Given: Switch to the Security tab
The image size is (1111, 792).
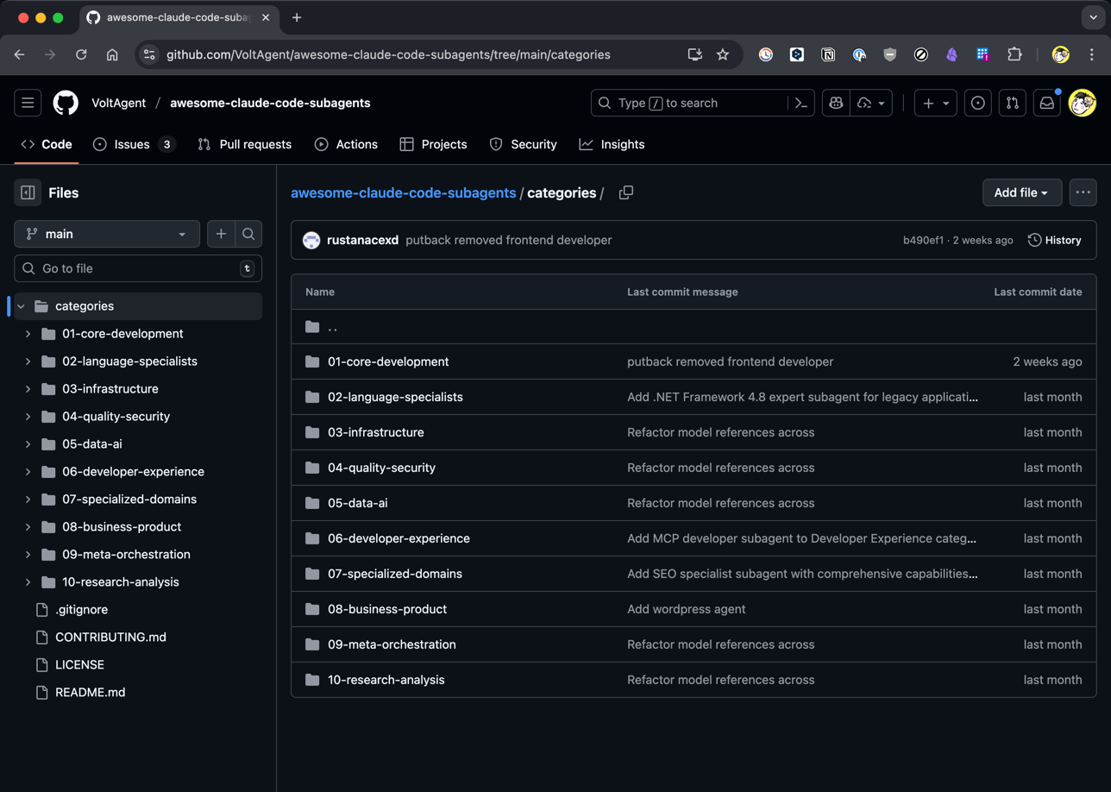Looking at the screenshot, I should 524,144.
